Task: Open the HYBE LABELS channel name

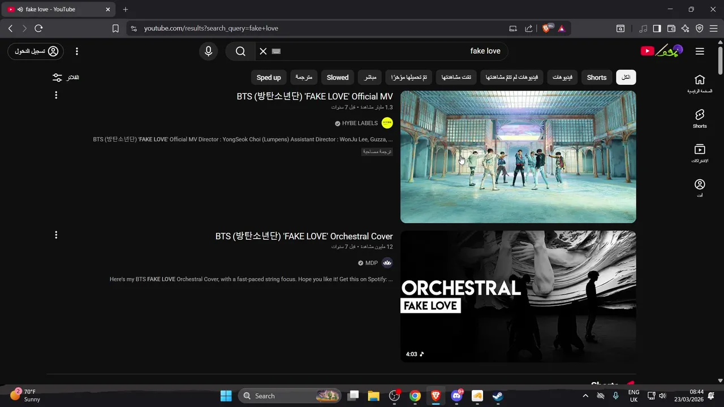Action: (360, 123)
